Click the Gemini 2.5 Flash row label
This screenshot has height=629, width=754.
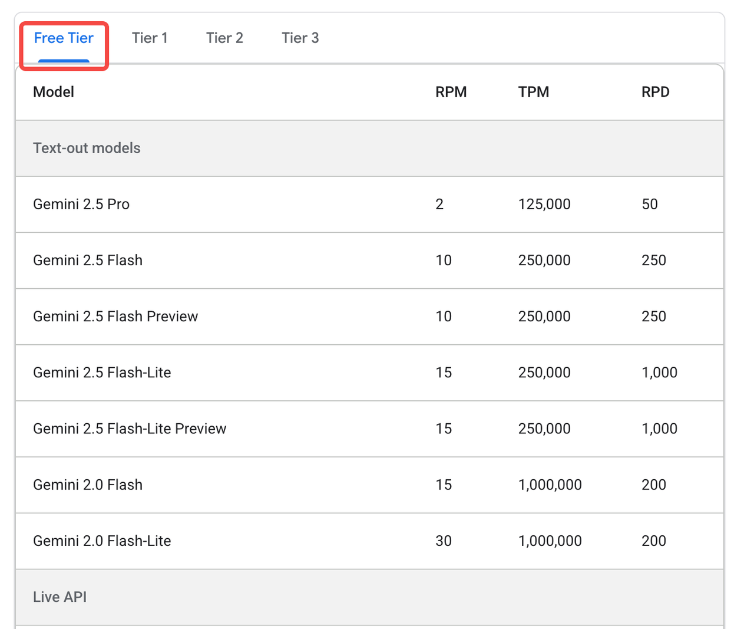pos(88,260)
